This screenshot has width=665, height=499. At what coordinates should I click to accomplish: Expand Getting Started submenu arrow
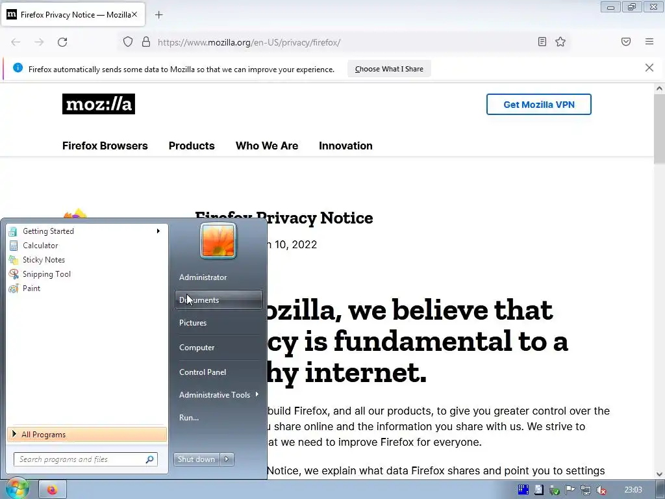[158, 231]
